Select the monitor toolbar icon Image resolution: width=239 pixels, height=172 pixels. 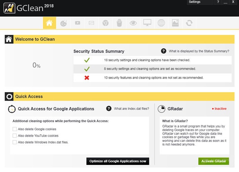pos(147,23)
